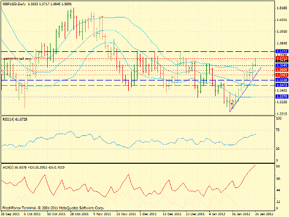Click the 16 Jan 2012 date label
This screenshot has width=289, height=217.
pos(241,214)
